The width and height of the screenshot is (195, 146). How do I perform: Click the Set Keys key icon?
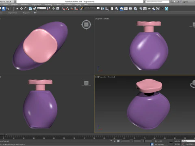pos(171,142)
